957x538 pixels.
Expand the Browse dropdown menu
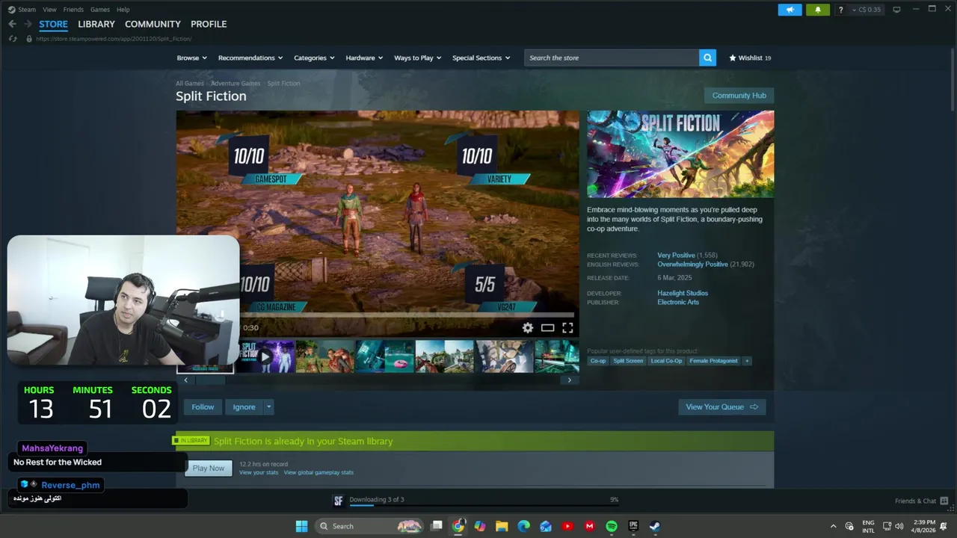pos(191,58)
